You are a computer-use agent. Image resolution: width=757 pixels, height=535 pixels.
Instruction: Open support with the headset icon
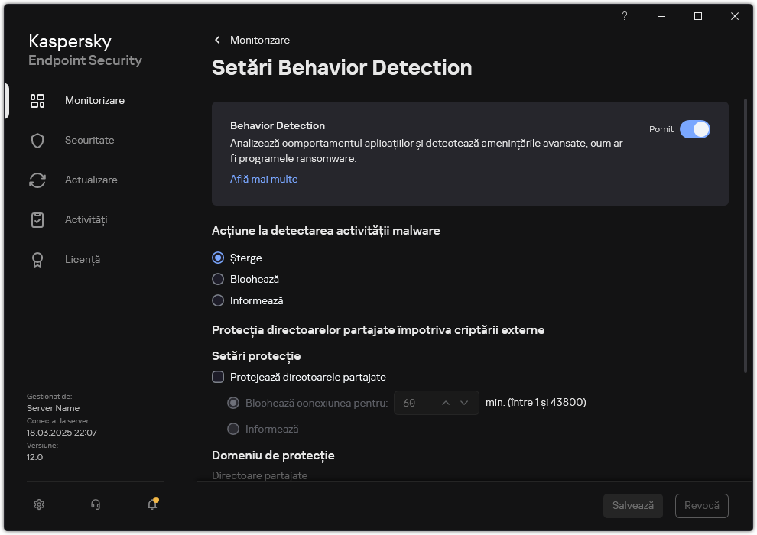tap(95, 504)
